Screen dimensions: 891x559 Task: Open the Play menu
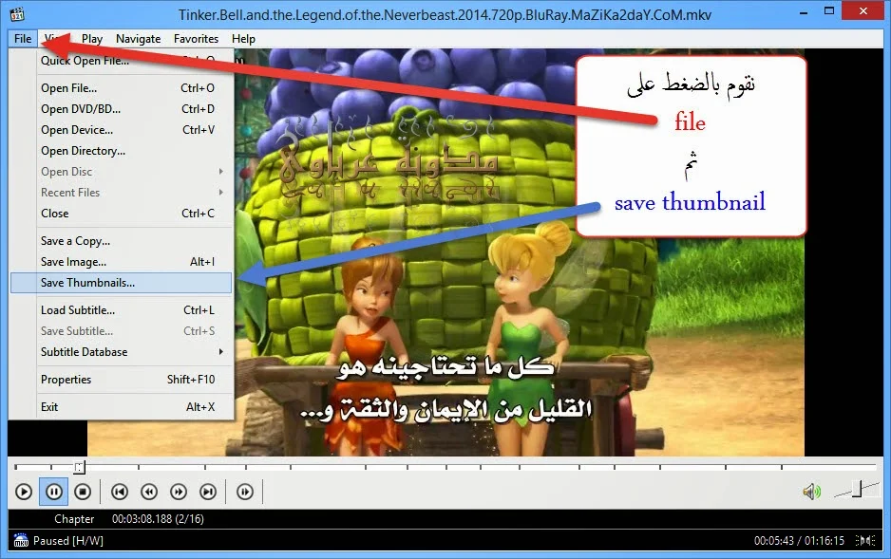point(91,39)
